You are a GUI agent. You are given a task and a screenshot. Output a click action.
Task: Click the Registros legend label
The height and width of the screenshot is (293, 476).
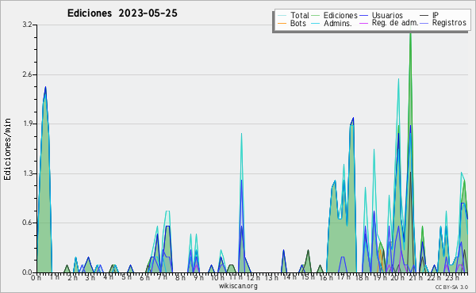449,23
